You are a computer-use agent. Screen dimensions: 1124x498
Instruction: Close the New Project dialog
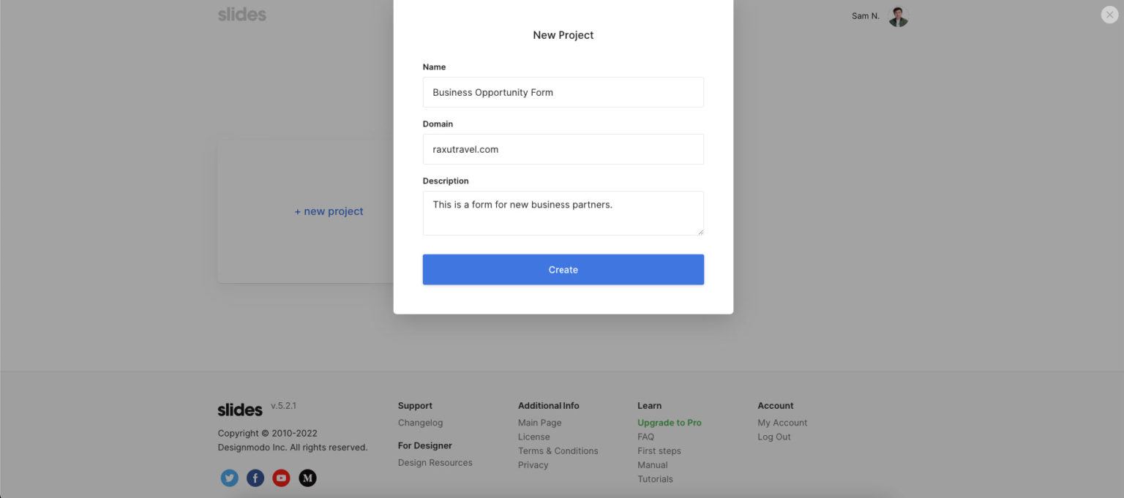click(1109, 15)
